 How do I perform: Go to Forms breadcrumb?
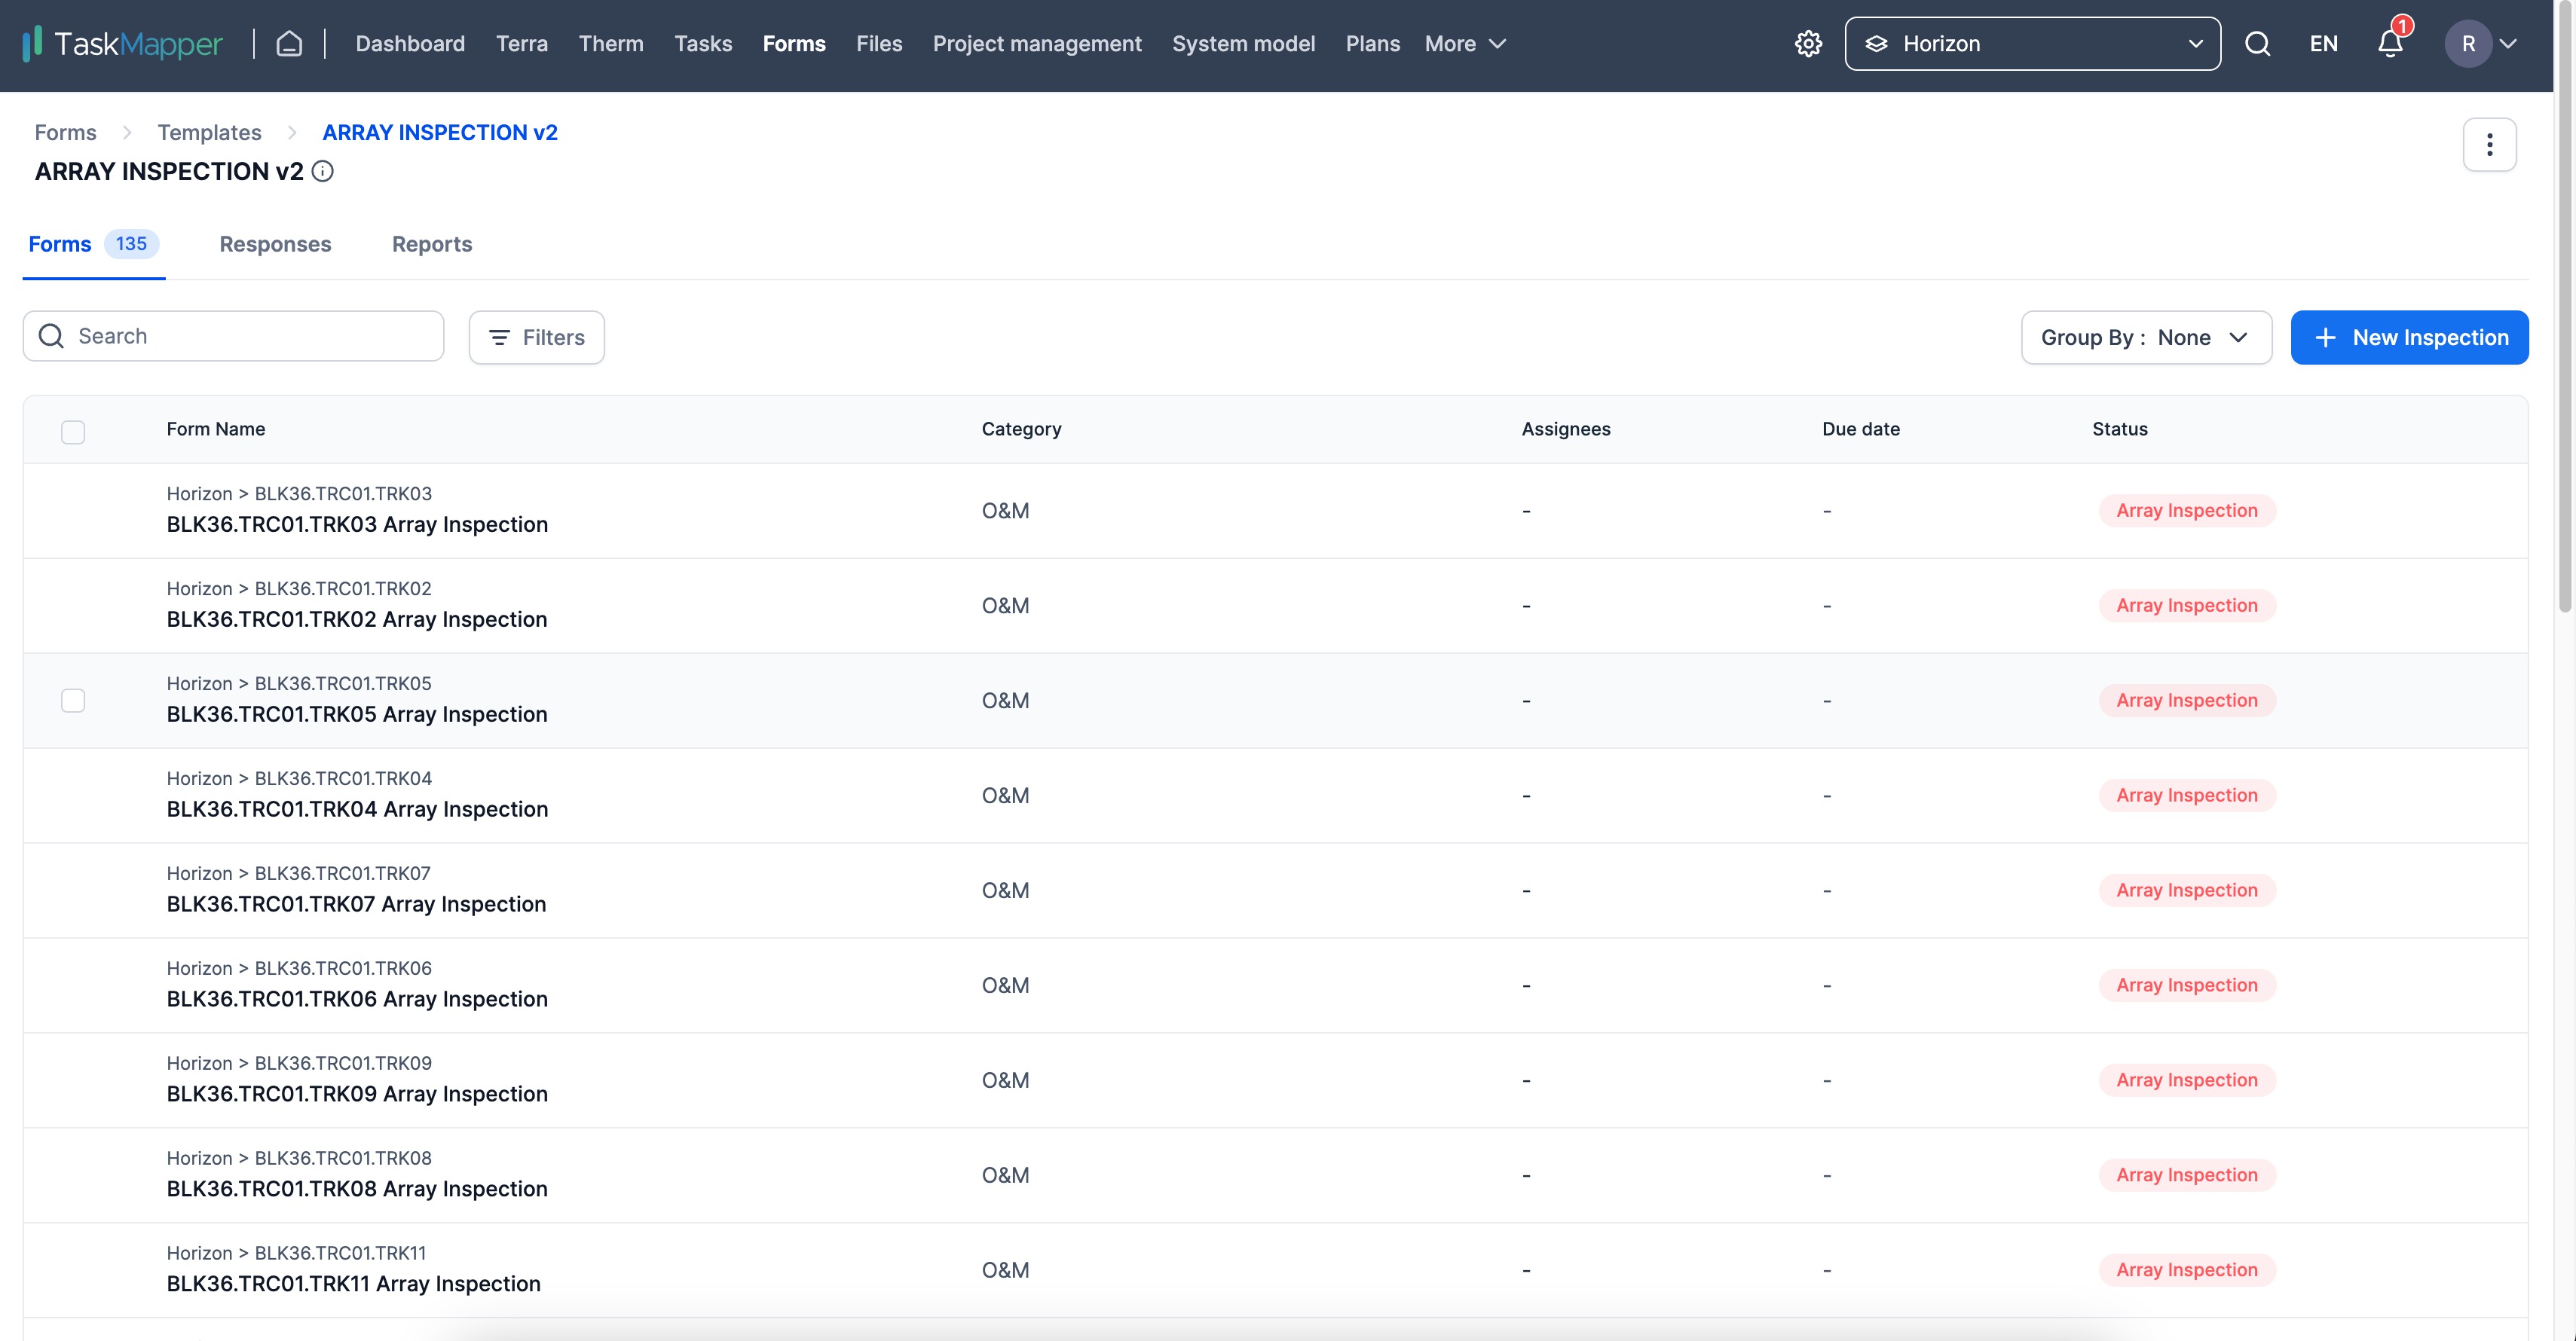[x=65, y=133]
